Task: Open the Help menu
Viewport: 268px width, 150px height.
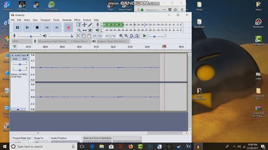Action: [x=96, y=20]
